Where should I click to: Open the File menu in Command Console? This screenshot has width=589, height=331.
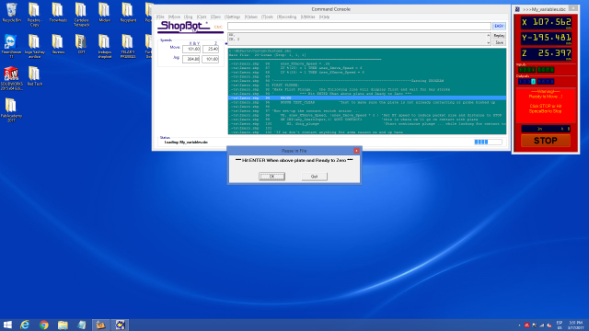point(160,17)
